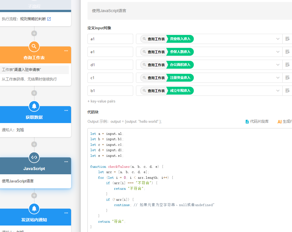The image size is (292, 232).
Task: Click the bell icon above 发送站内通知 node
Action: 34,209
